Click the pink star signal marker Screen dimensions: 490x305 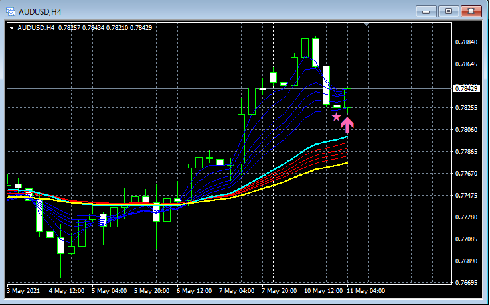coord(336,117)
